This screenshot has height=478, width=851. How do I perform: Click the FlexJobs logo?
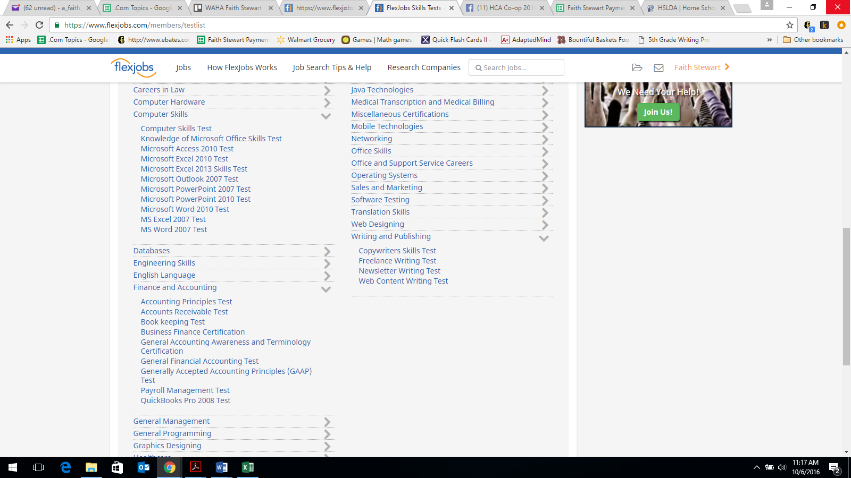134,67
